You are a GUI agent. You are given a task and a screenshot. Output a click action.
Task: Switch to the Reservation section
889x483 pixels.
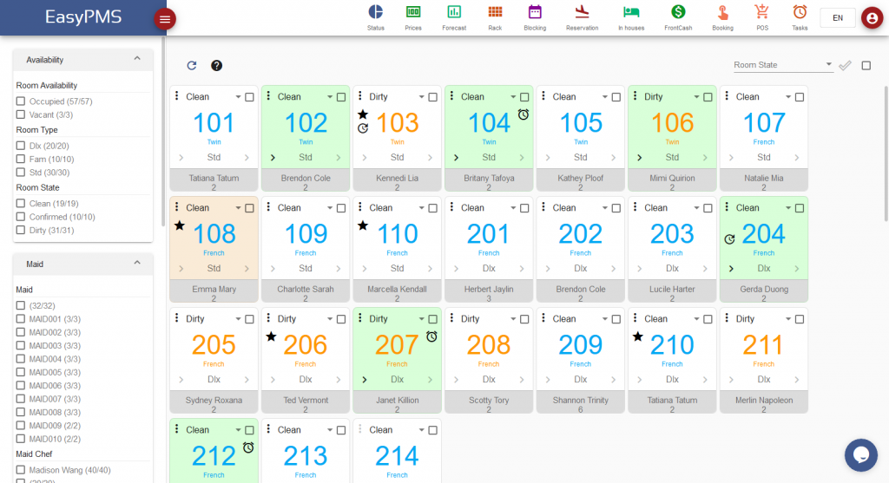[582, 17]
